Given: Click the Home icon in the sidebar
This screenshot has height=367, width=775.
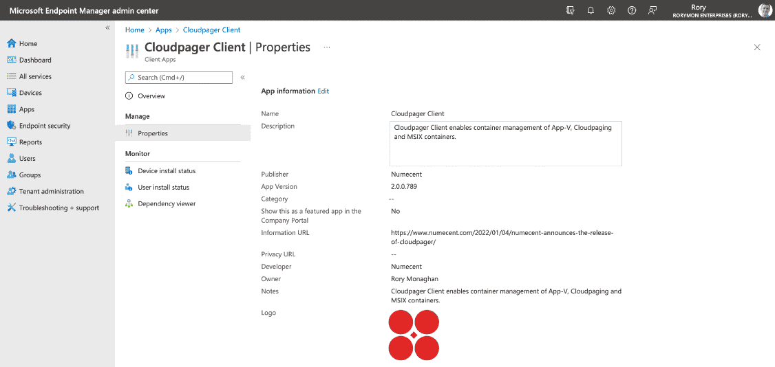Looking at the screenshot, I should pyautogui.click(x=12, y=43).
